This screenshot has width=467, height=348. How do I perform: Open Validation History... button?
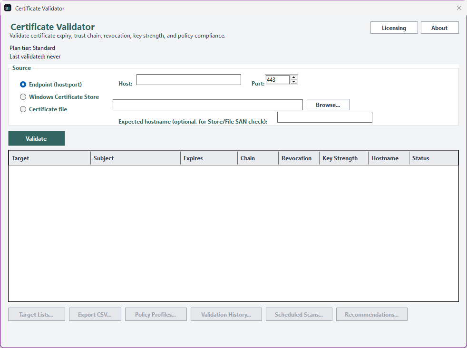click(x=226, y=314)
